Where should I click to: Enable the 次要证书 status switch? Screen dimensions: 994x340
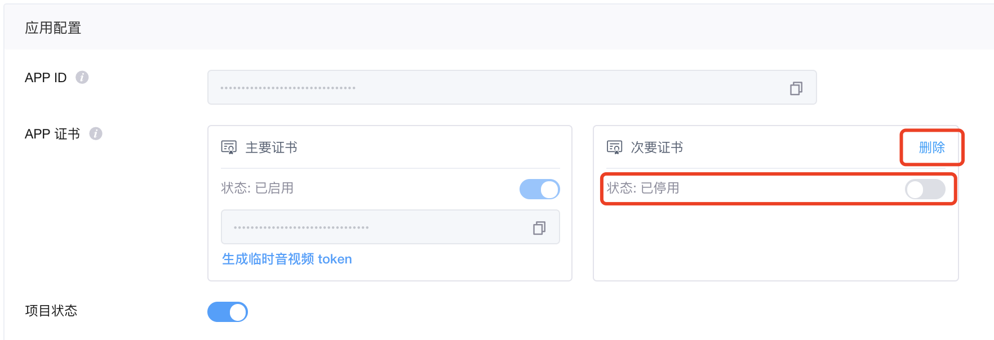[x=925, y=189]
